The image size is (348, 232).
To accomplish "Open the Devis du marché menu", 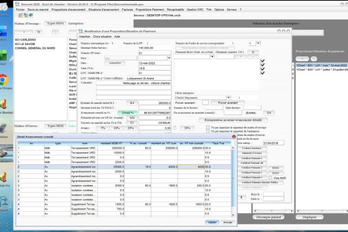I will click(x=38, y=10).
